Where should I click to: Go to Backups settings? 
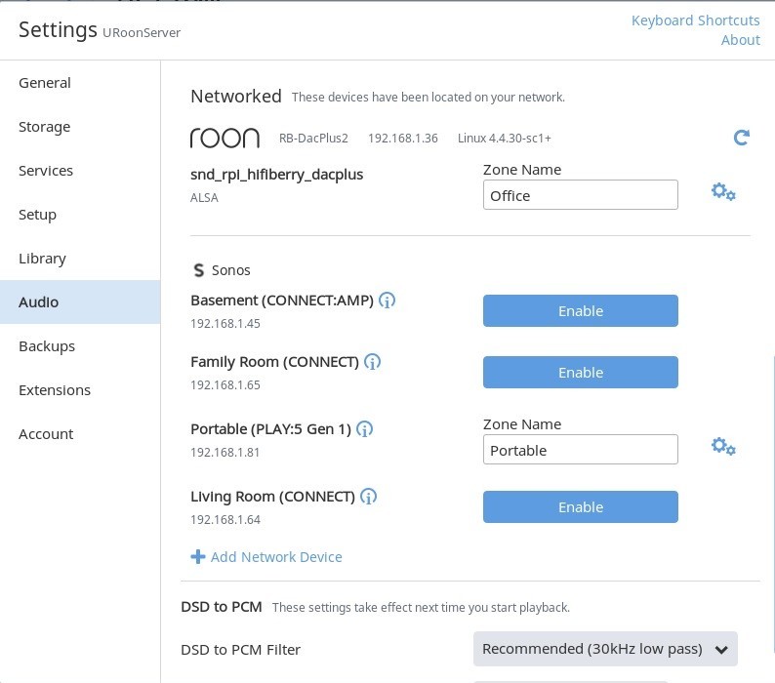coord(80,346)
